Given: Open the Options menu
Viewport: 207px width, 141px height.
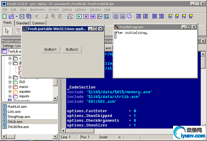Looking at the screenshot, I should [81, 10].
